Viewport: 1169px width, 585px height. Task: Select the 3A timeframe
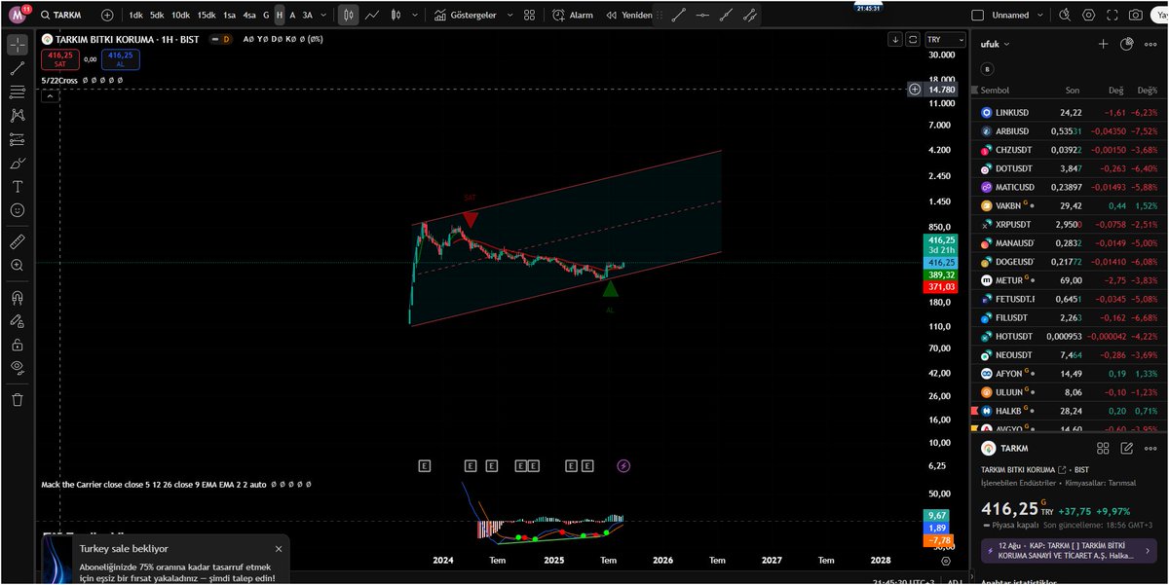(x=308, y=16)
